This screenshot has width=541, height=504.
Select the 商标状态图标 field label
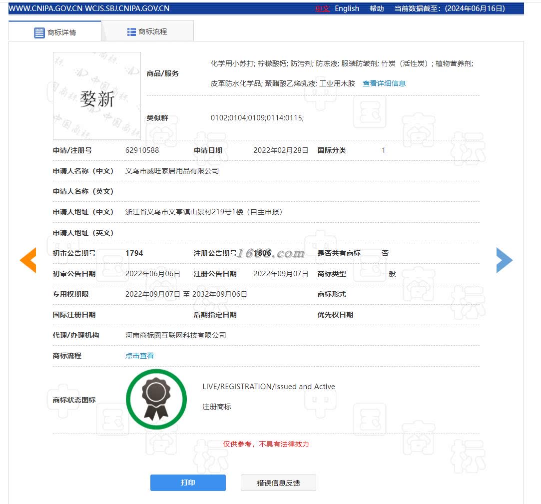click(x=74, y=400)
